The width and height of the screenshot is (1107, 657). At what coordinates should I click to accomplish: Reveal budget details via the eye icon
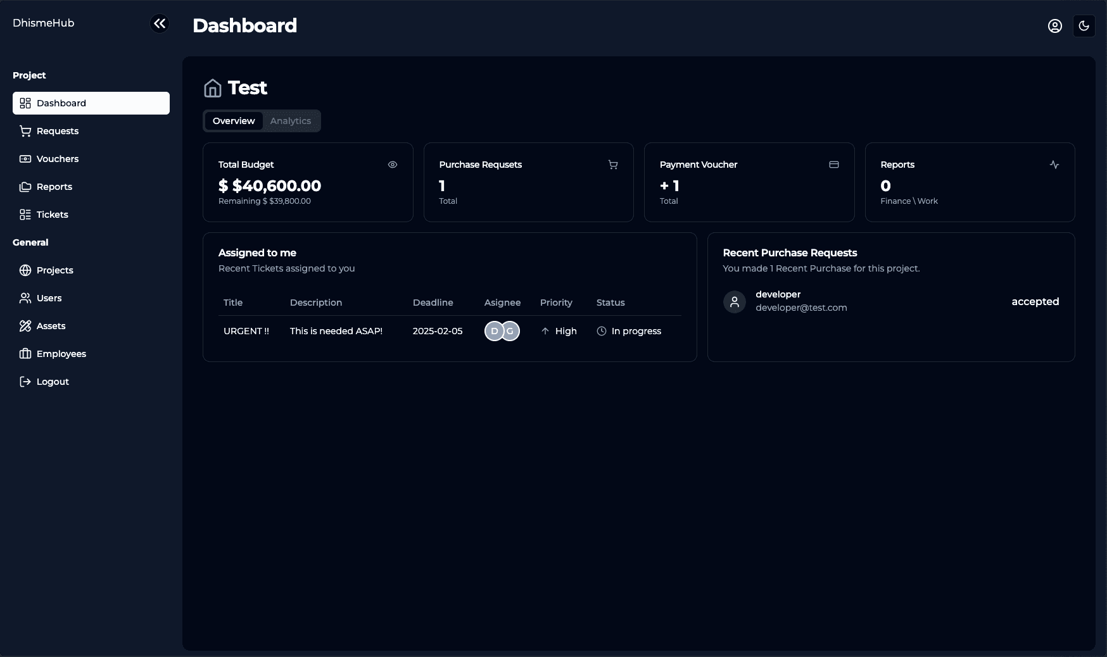[392, 165]
